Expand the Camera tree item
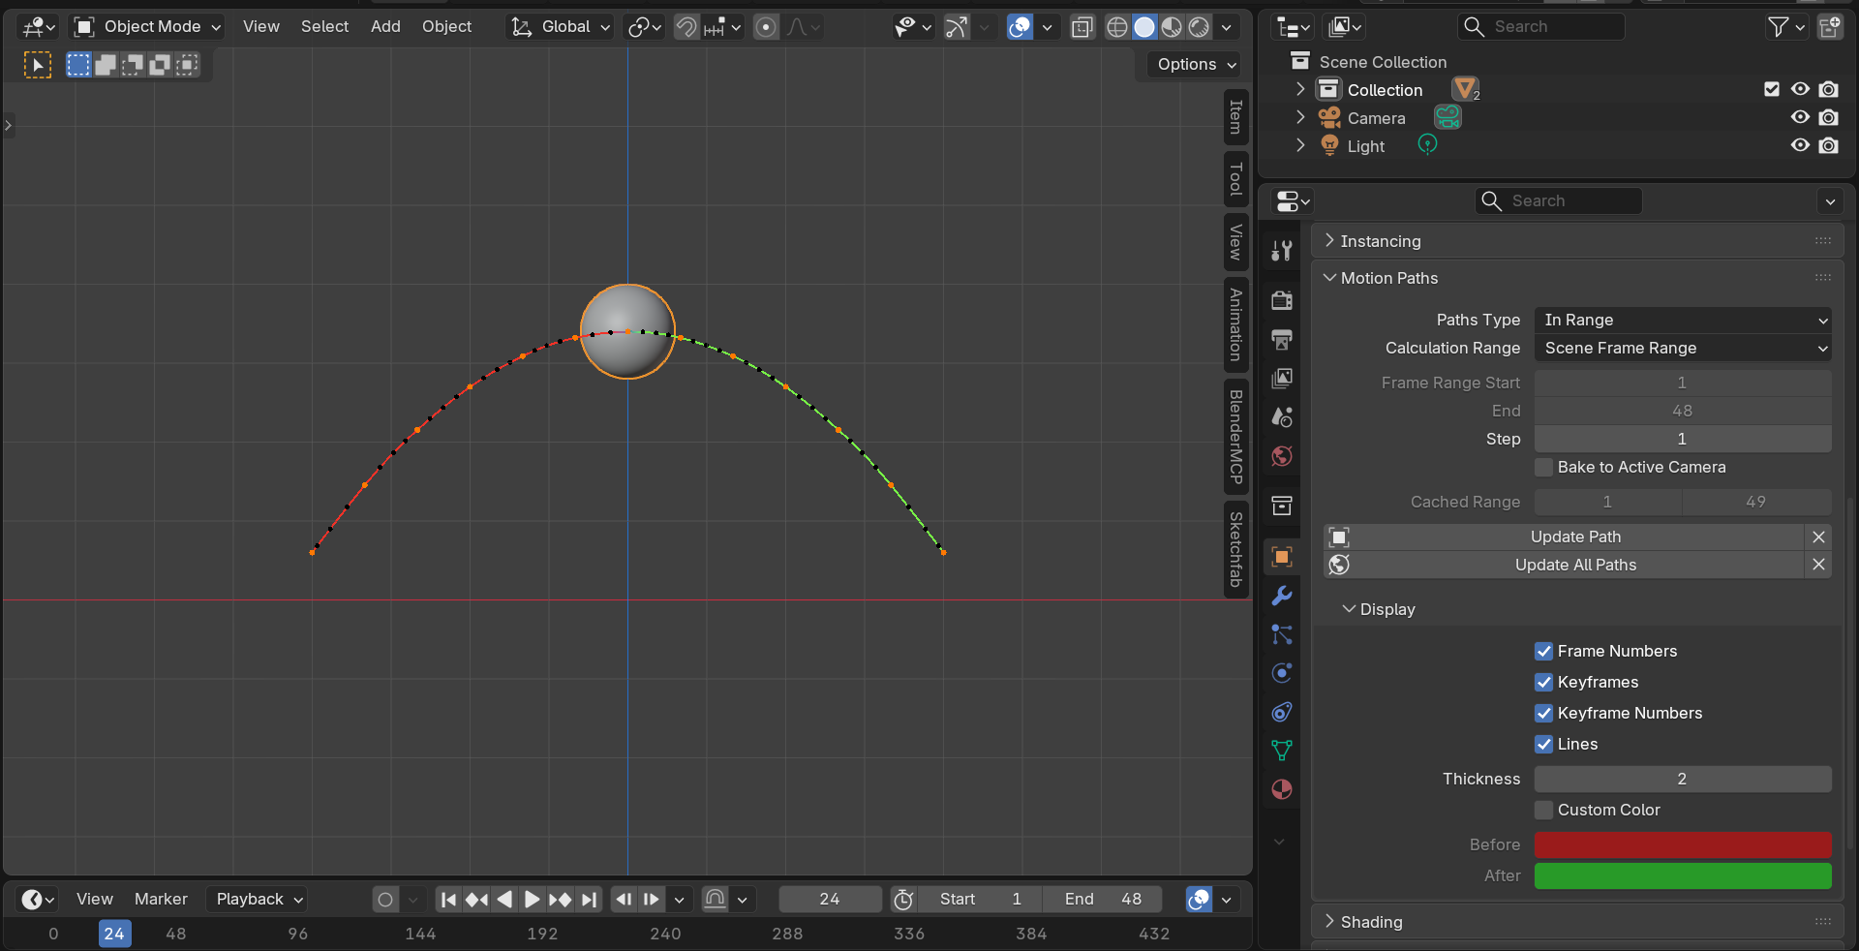Screen dimensions: 1859x951 [1300, 117]
